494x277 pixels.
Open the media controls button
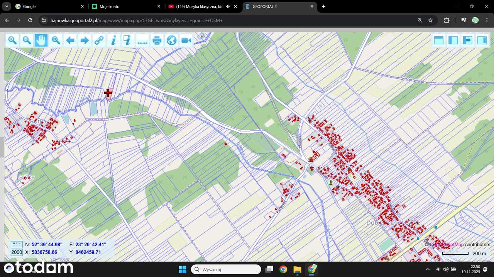464,20
